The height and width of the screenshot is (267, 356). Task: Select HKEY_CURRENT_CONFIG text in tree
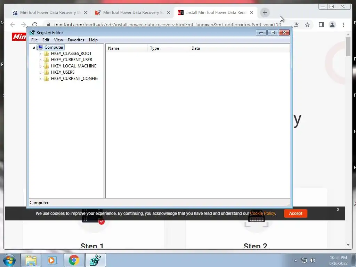pyautogui.click(x=74, y=79)
